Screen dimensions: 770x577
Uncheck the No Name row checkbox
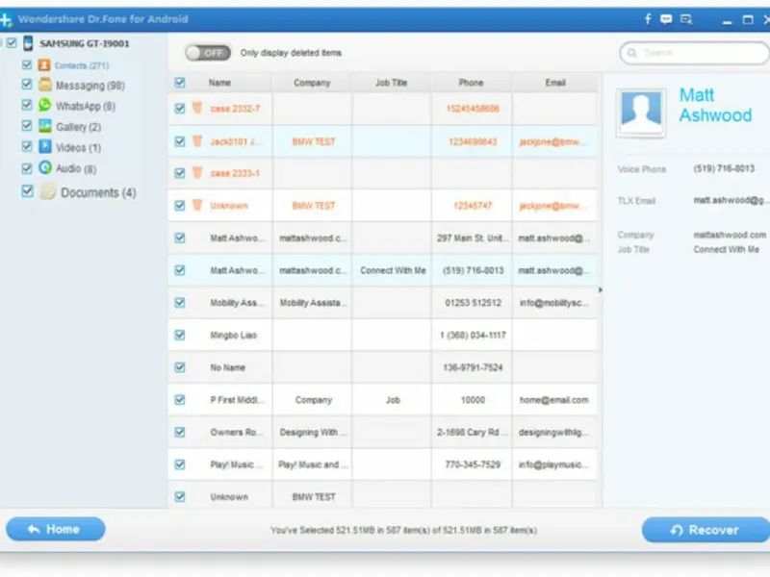point(180,367)
